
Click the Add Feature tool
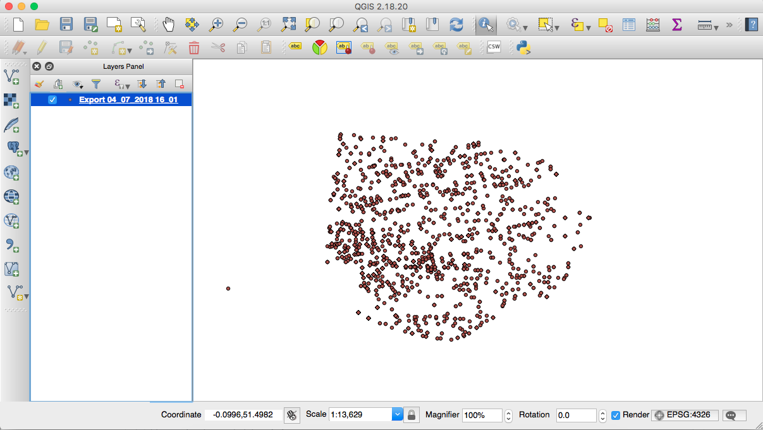pos(90,47)
